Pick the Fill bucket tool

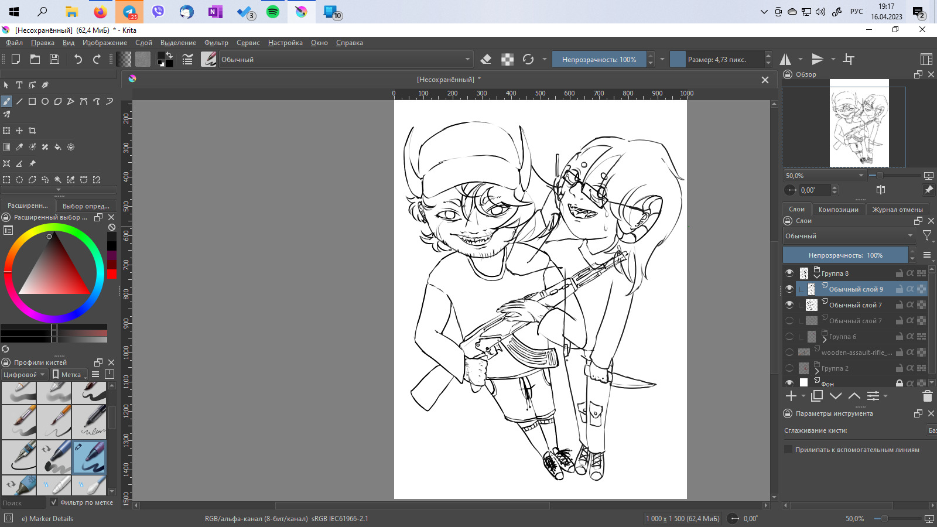click(58, 147)
